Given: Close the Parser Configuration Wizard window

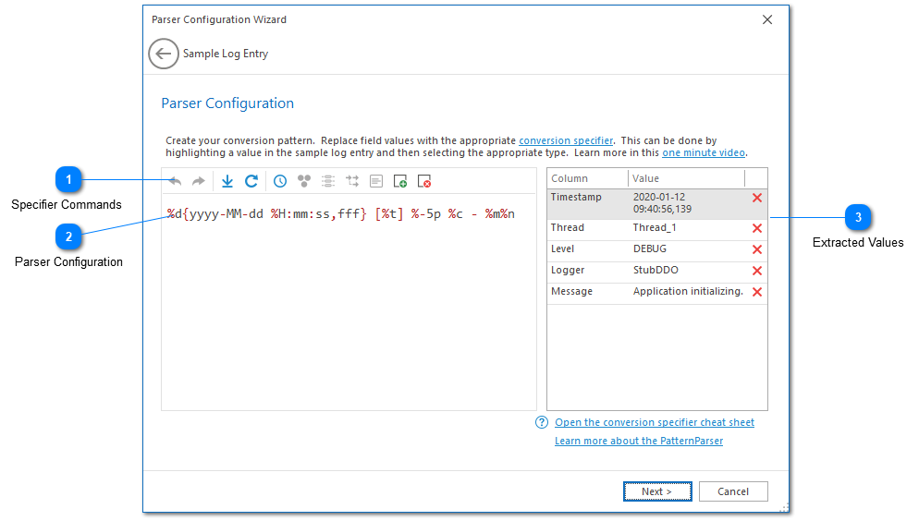Looking at the screenshot, I should pyautogui.click(x=767, y=20).
